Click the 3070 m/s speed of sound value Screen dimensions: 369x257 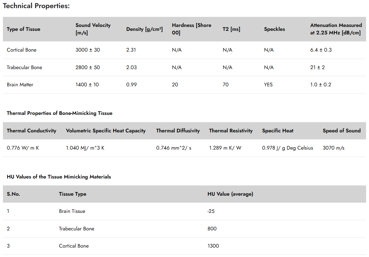(333, 148)
